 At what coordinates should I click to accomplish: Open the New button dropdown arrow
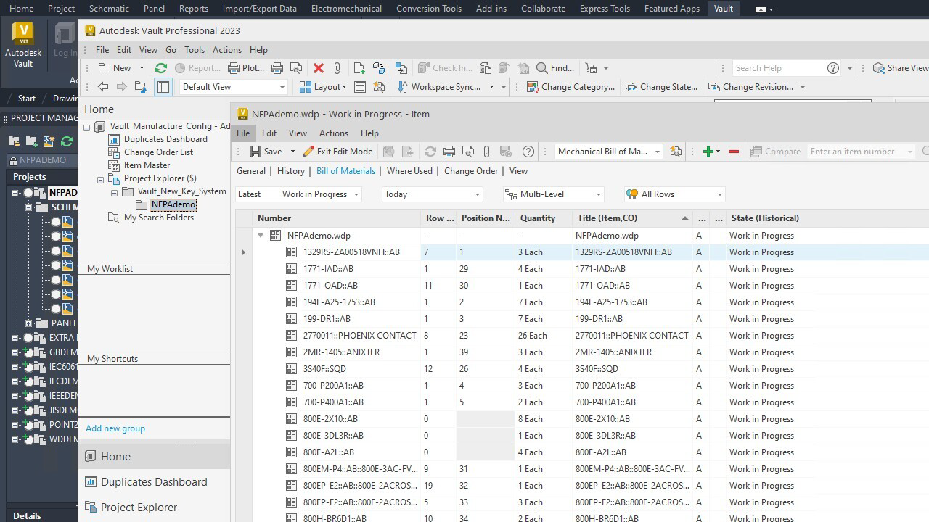coord(142,68)
